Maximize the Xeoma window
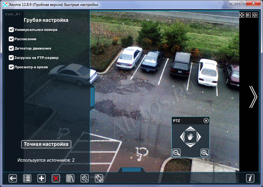This screenshot has height=187, width=263. point(242,3)
